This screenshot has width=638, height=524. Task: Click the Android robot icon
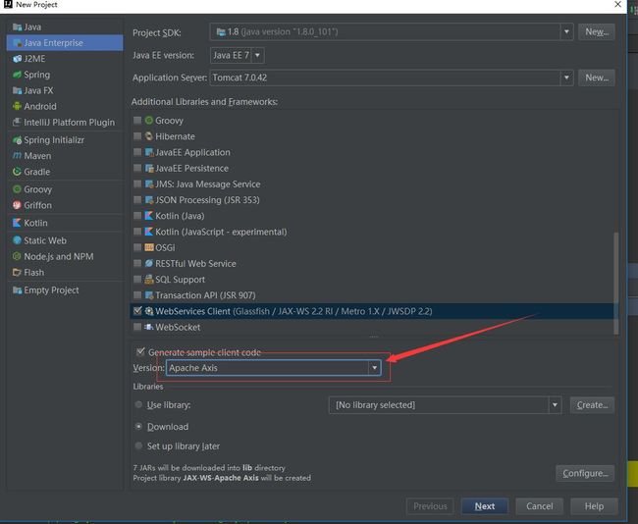(17, 106)
